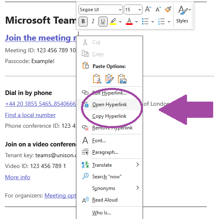Click the Cut menu entry
Image resolution: width=214 pixels, height=219 pixels.
click(x=109, y=42)
